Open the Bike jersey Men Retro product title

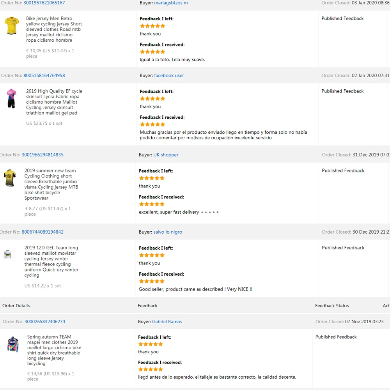click(x=54, y=29)
